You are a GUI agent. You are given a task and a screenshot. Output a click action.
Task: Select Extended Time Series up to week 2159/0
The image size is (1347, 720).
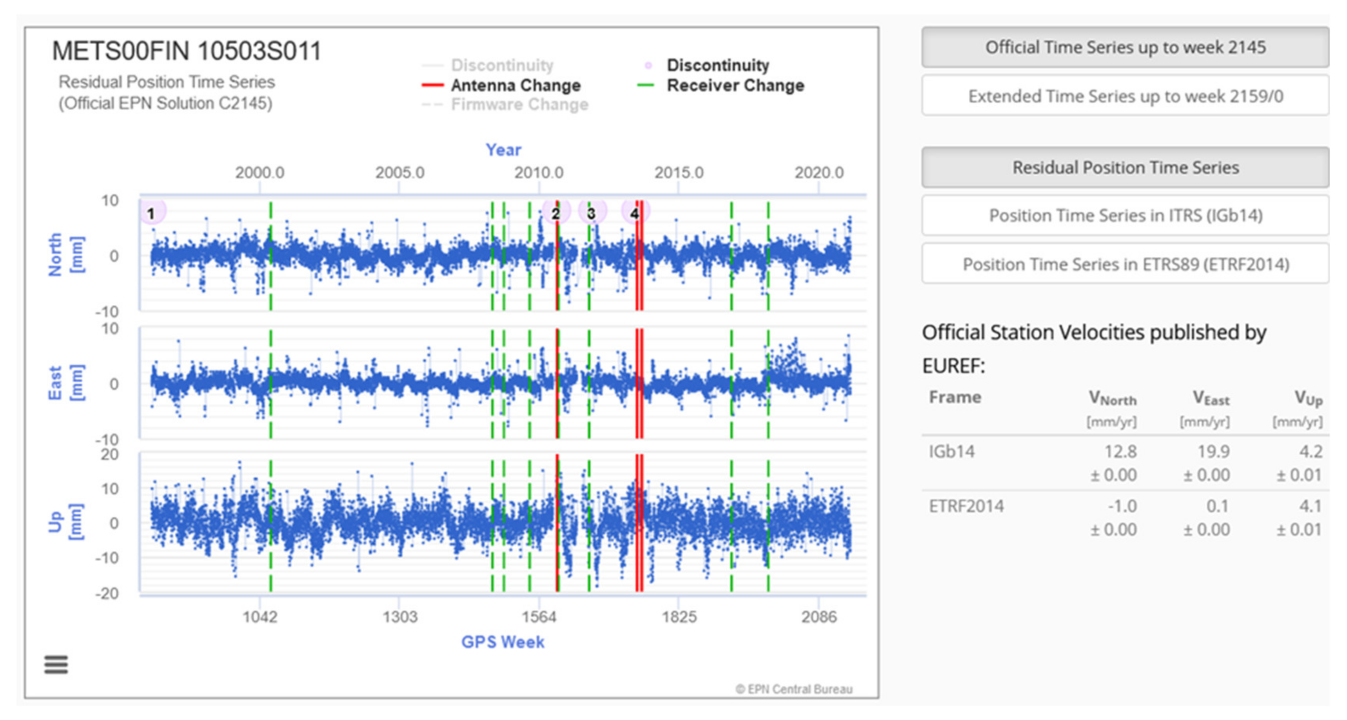point(1125,96)
